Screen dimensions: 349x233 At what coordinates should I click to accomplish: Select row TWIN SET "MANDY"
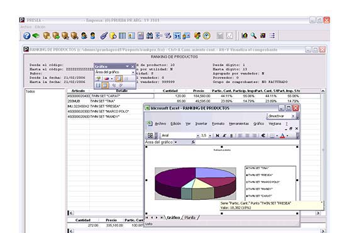(x=106, y=116)
